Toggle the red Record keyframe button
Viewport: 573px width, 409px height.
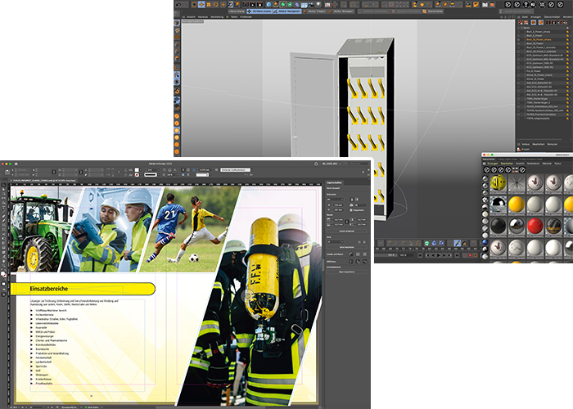(x=470, y=255)
